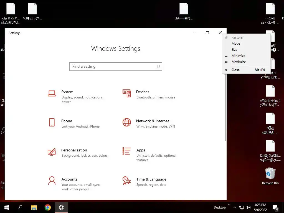
Task: Click 'Bluetooth, printers, mouse' description
Action: tap(156, 97)
